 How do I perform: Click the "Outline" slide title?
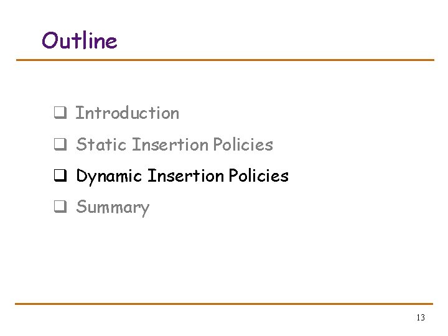click(79, 41)
